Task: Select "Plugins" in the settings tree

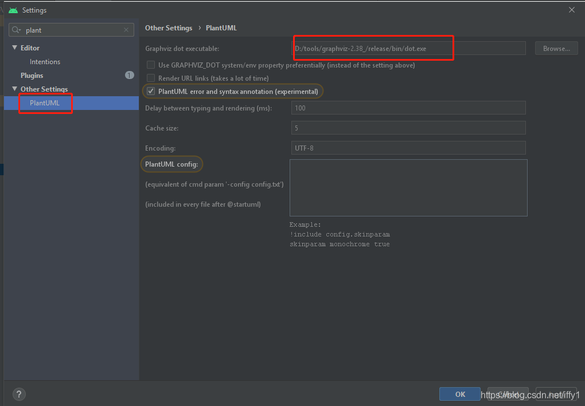Action: tap(32, 75)
